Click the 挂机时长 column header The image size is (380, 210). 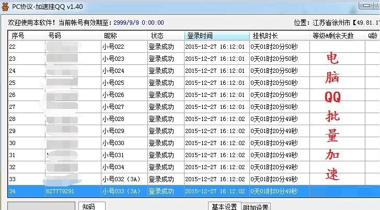(x=280, y=36)
